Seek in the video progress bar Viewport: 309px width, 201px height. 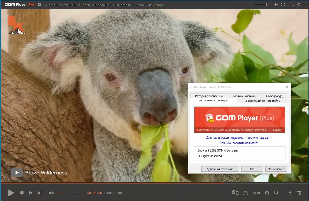tap(154, 183)
